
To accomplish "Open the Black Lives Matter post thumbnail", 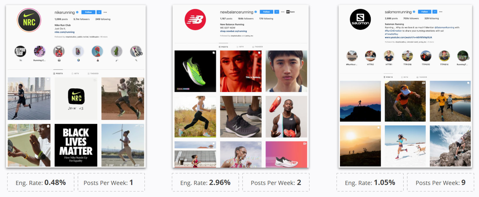I will pyautogui.click(x=76, y=145).
